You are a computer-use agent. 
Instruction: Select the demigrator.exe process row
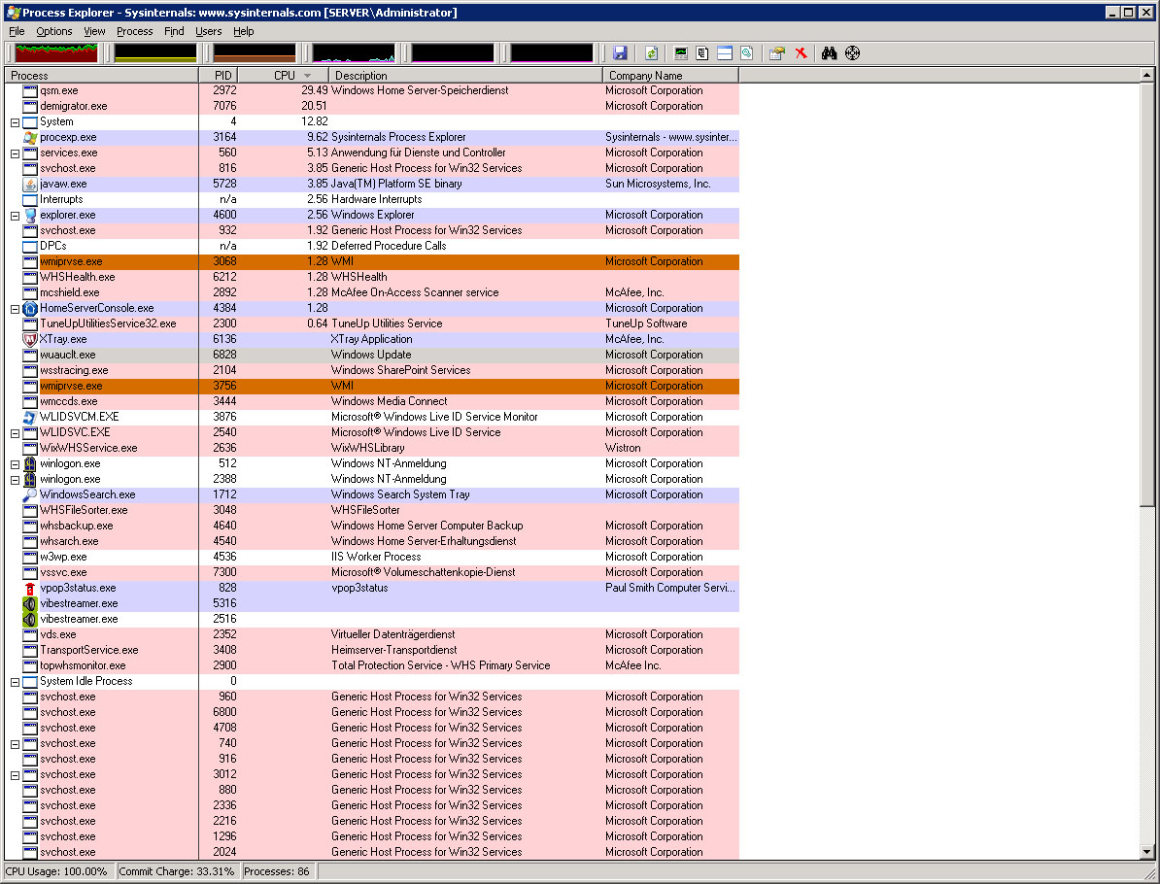[x=371, y=107]
